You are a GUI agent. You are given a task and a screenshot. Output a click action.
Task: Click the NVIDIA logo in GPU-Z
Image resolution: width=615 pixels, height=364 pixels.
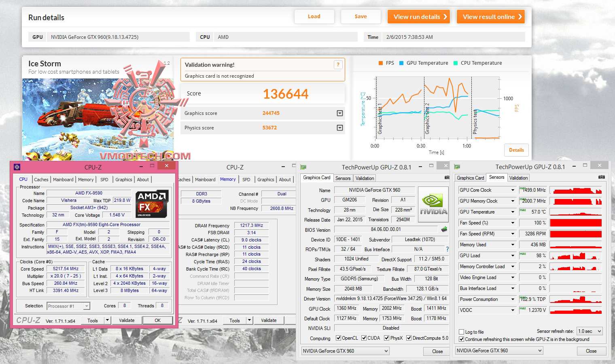[433, 204]
